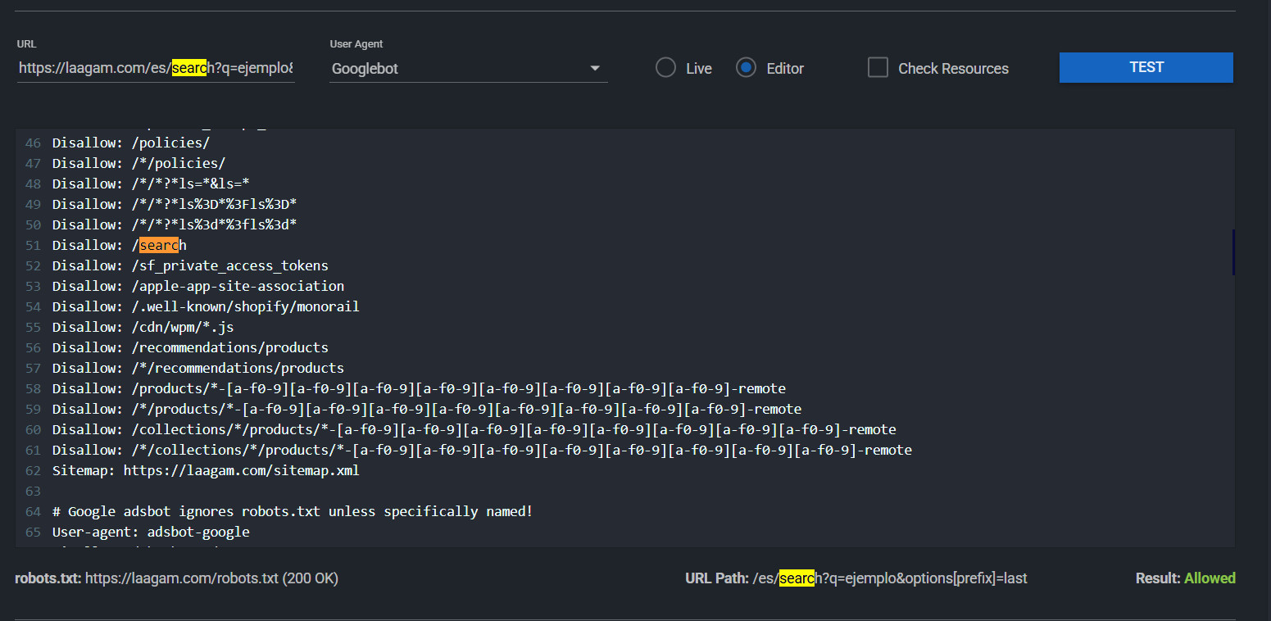Click the green Allowed result text
Screen dimensions: 1271x621
pos(1210,578)
